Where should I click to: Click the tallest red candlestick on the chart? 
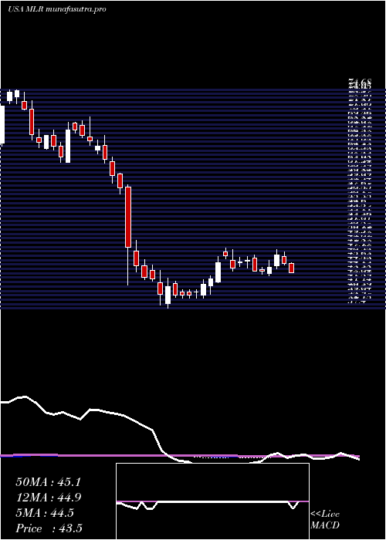click(128, 217)
